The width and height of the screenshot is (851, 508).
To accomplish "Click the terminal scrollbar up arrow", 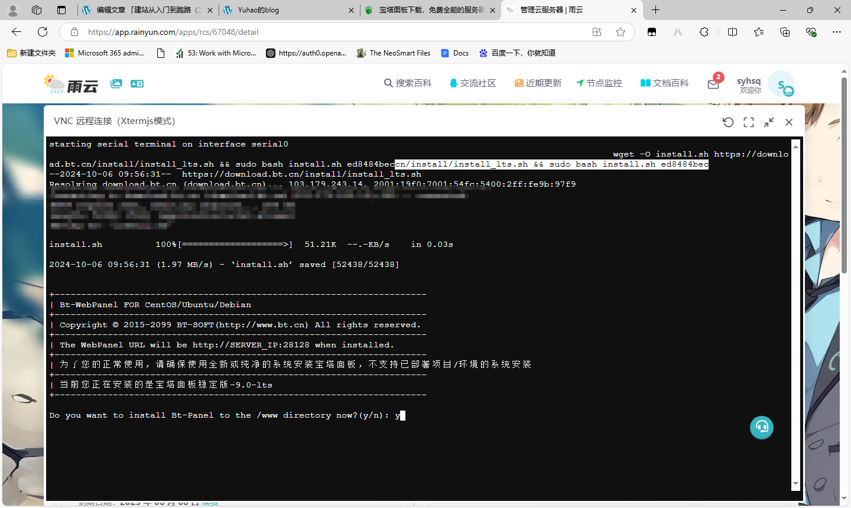I will coord(795,146).
